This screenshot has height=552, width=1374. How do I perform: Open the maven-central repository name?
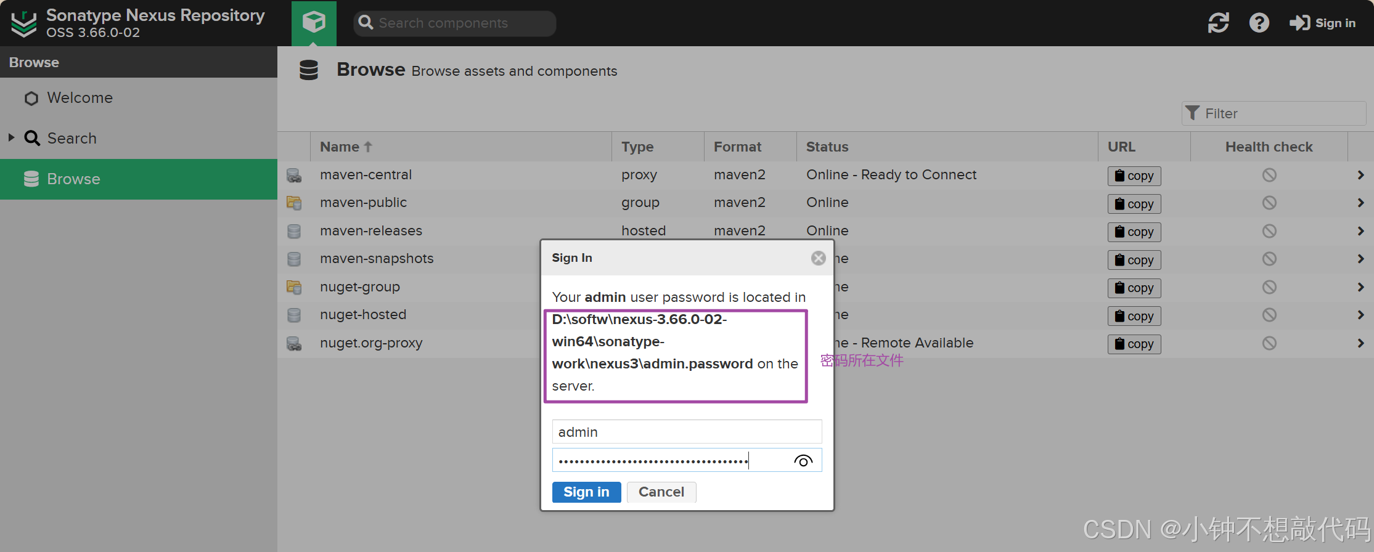366,174
